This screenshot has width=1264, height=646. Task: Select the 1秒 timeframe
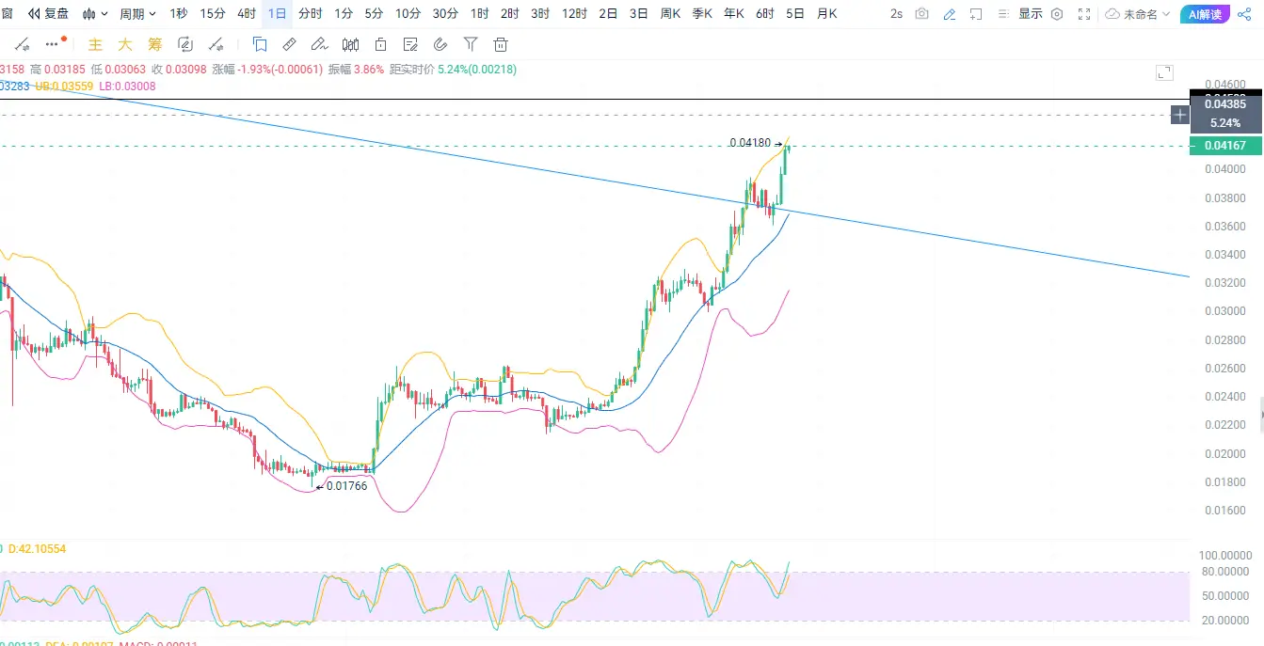179,14
